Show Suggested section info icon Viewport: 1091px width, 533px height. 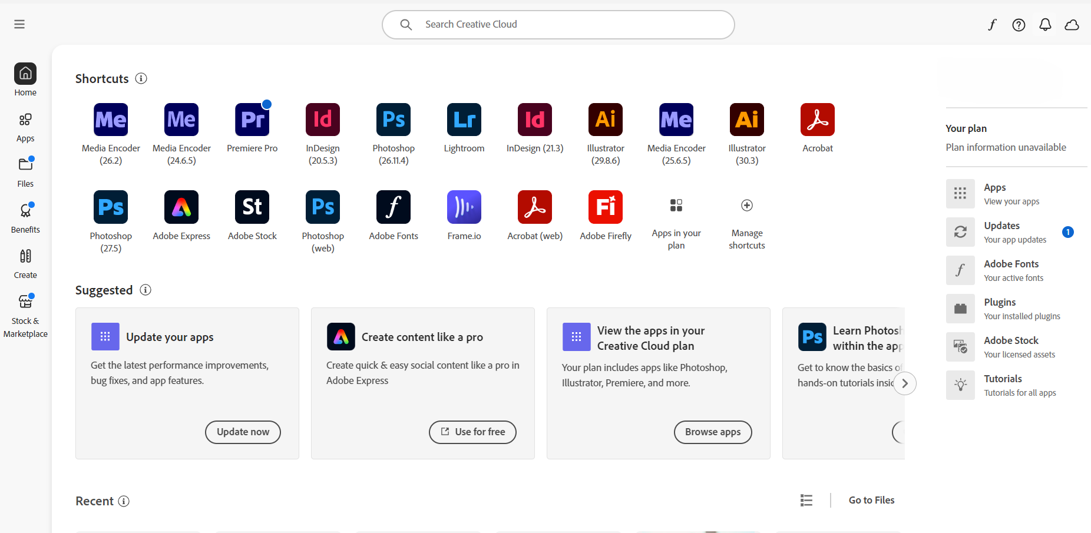pyautogui.click(x=146, y=290)
